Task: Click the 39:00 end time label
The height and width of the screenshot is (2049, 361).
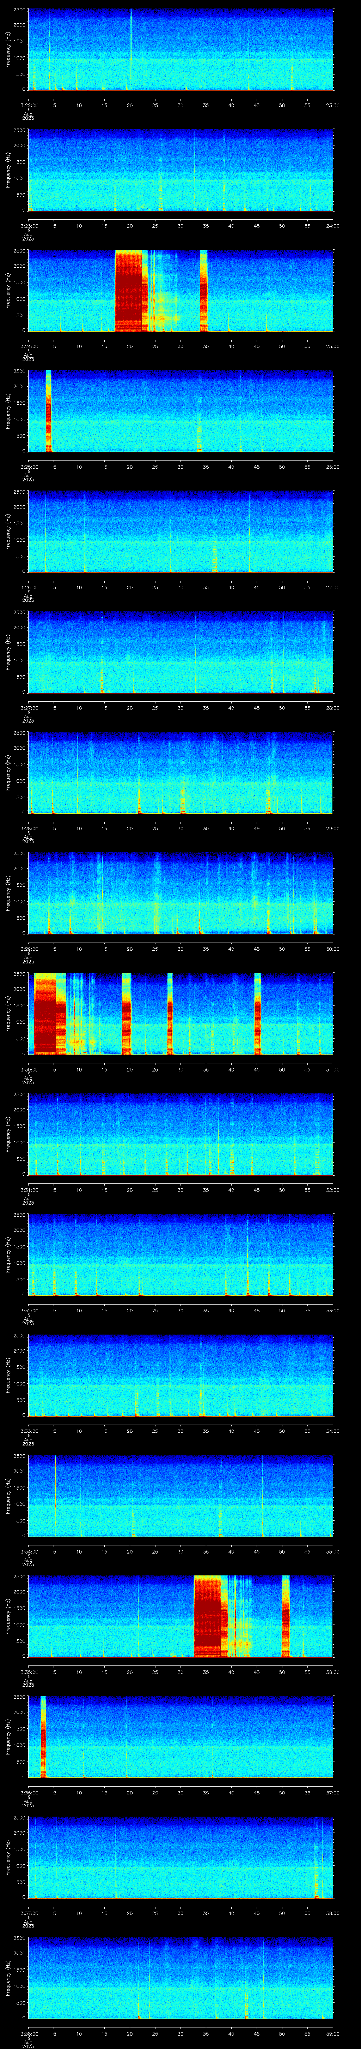Action: 332,2033
